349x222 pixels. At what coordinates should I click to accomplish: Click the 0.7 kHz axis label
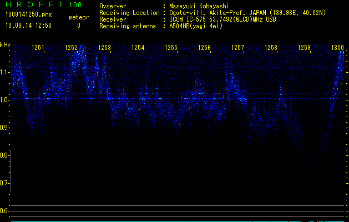5,183
